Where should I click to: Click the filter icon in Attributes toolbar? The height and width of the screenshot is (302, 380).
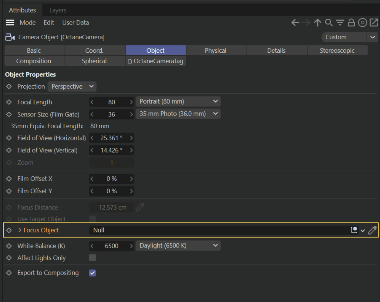coord(340,23)
